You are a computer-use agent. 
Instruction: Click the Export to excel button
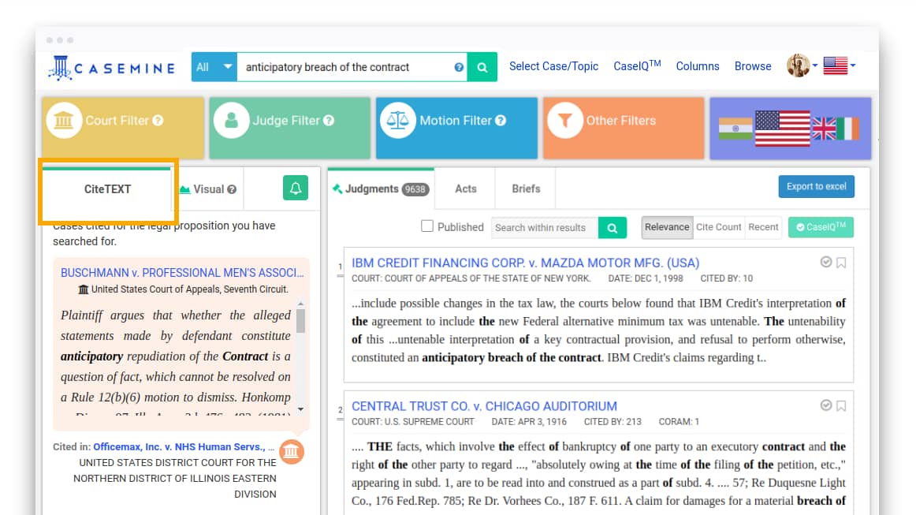coord(816,187)
